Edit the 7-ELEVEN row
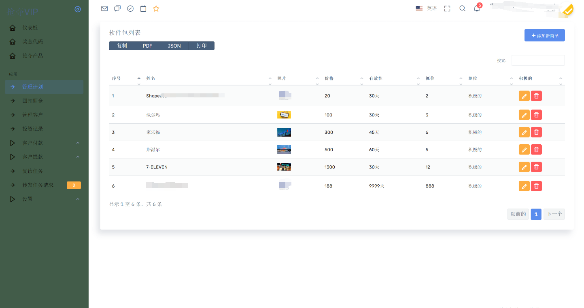The height and width of the screenshot is (308, 584). 524,167
